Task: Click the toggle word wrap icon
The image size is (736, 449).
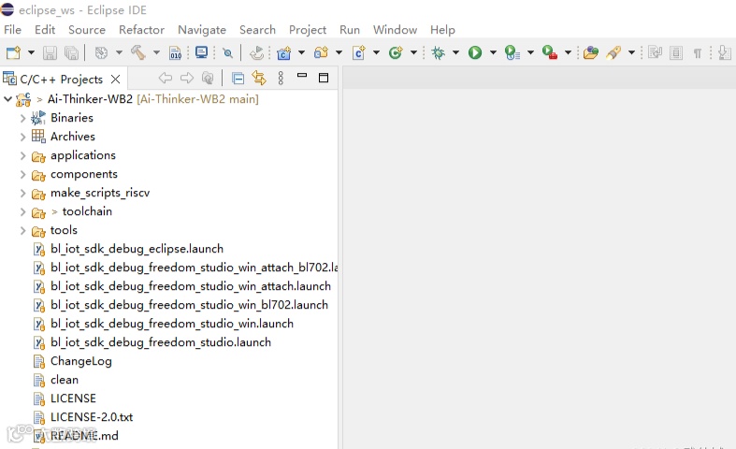Action: tap(655, 52)
